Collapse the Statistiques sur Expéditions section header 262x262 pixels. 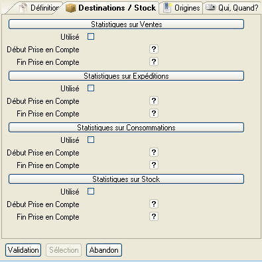point(126,76)
